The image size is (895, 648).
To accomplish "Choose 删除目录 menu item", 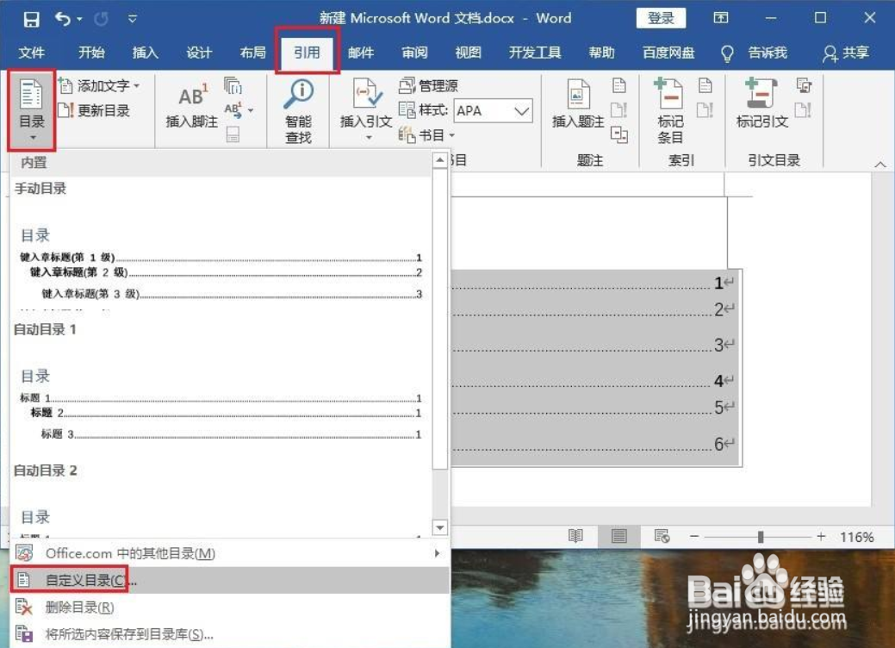I will (230, 607).
